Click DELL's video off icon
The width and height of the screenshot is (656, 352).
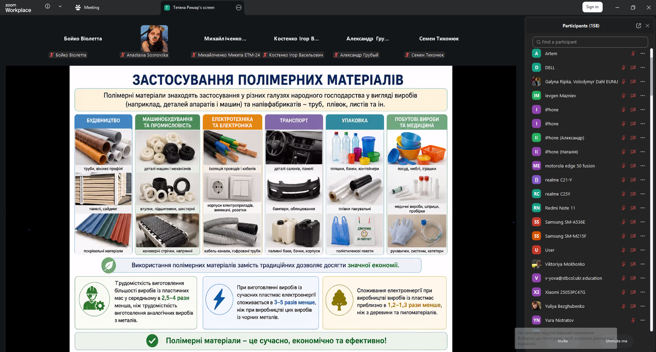pos(633,67)
